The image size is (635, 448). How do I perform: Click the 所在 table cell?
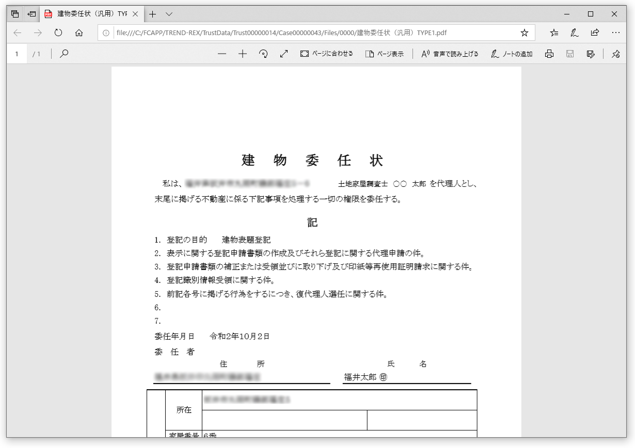point(184,410)
